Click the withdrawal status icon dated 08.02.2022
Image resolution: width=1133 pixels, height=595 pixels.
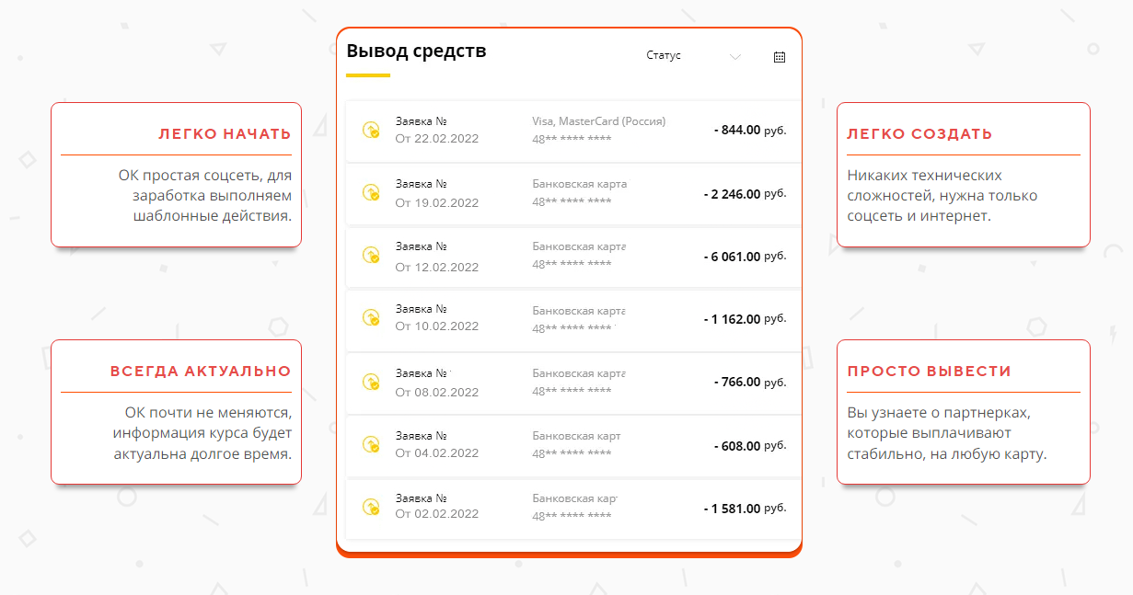coord(370,382)
